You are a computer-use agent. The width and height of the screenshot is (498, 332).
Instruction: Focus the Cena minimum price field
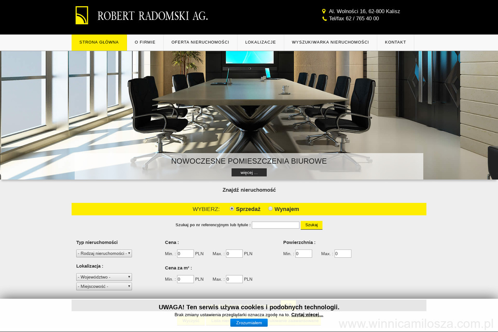[186, 254]
